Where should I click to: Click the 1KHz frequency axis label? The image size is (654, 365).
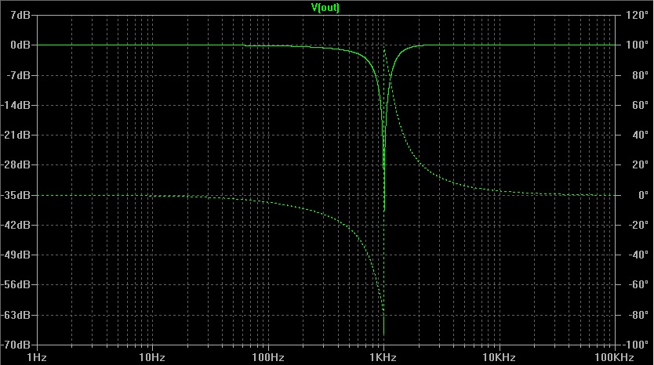tap(383, 357)
